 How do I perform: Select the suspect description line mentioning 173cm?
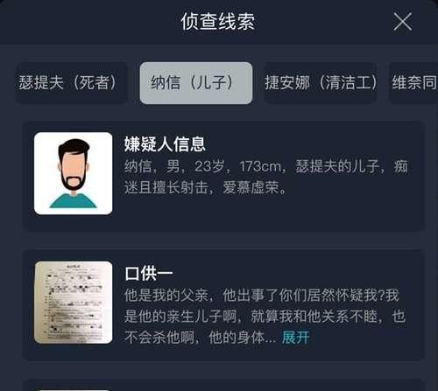[266, 167]
